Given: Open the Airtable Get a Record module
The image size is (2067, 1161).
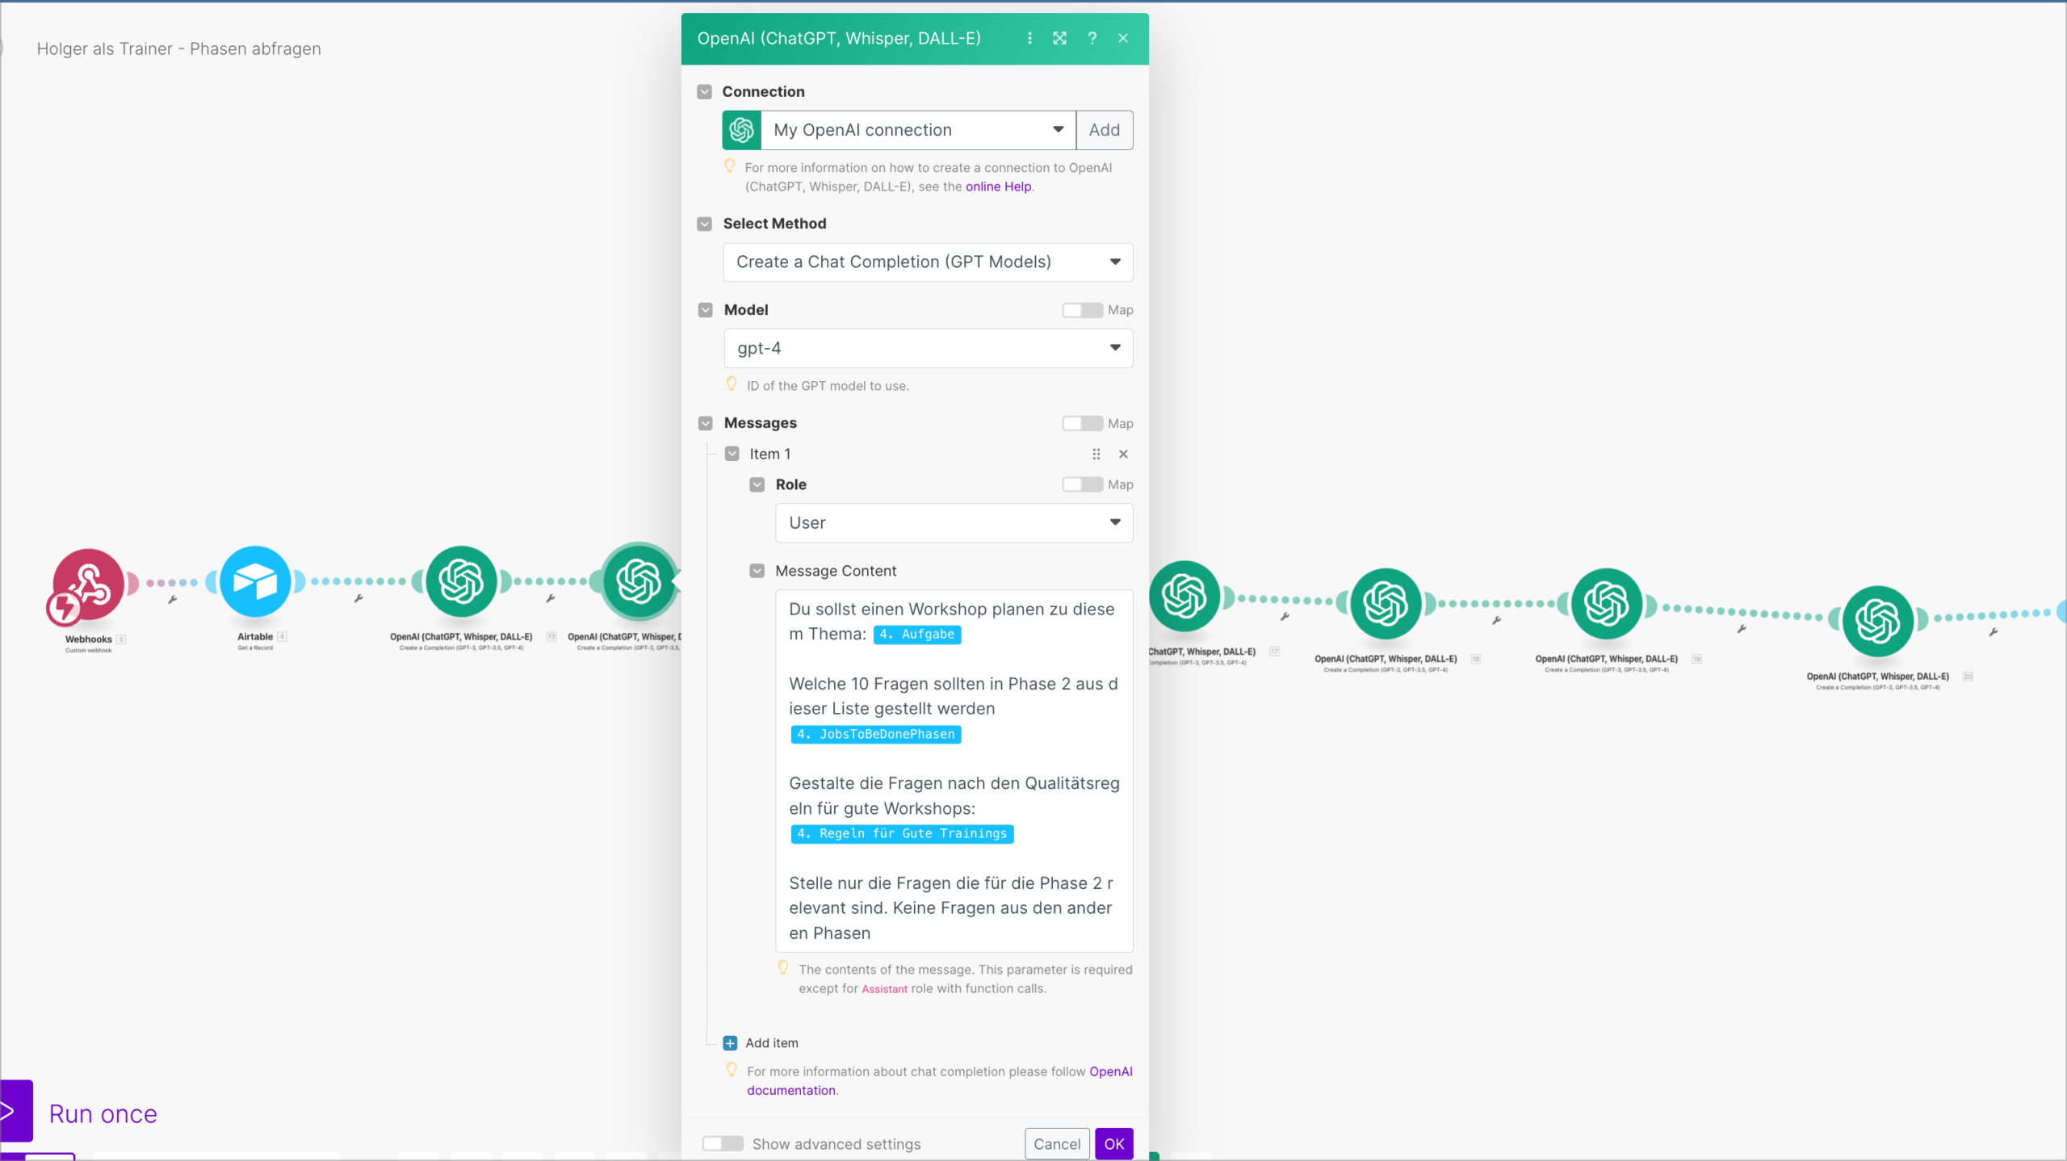Looking at the screenshot, I should [255, 581].
